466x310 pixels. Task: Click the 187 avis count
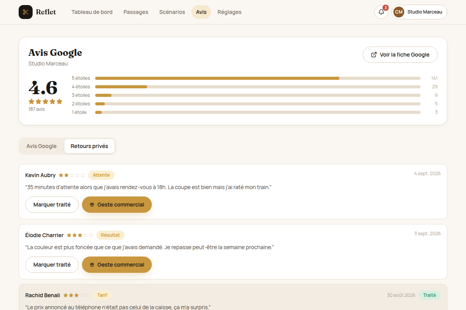point(37,109)
